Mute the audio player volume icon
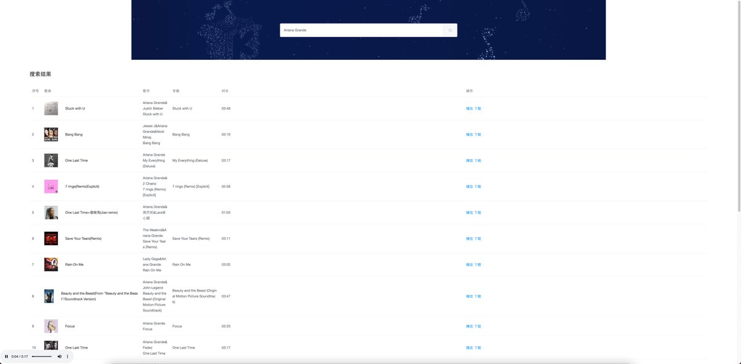 (60, 357)
